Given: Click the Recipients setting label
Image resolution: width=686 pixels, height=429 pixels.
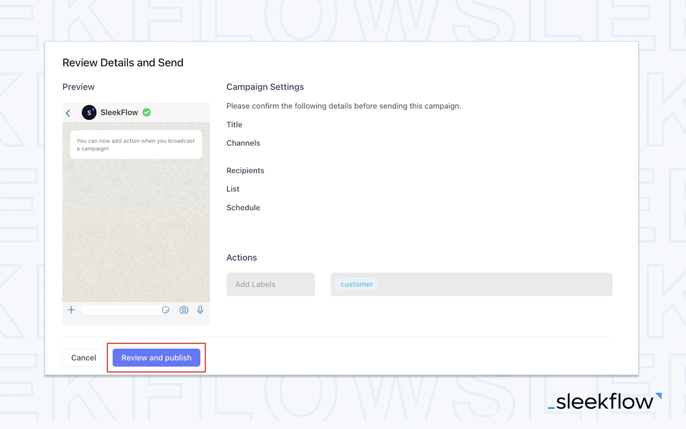Looking at the screenshot, I should pyautogui.click(x=245, y=171).
